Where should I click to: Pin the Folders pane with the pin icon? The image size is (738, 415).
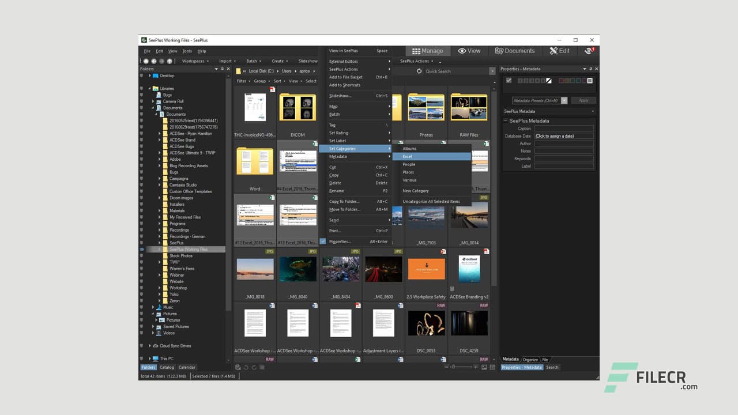223,69
